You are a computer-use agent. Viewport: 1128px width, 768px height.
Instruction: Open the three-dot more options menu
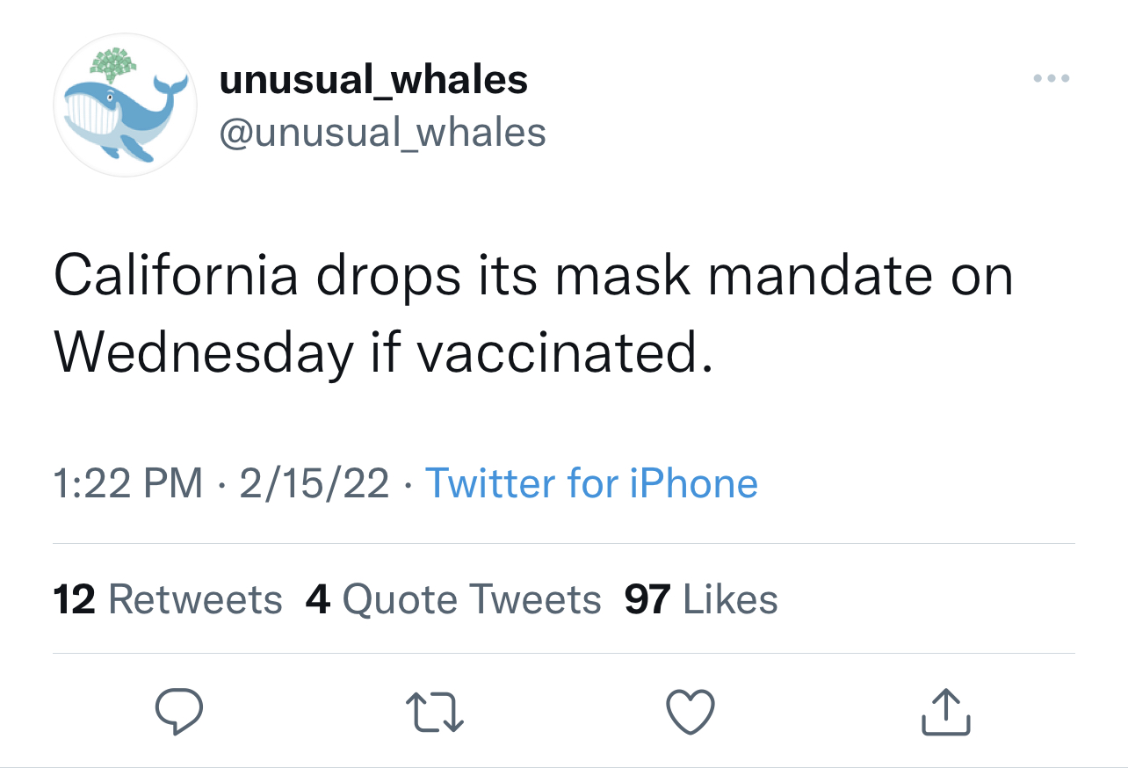click(1051, 79)
